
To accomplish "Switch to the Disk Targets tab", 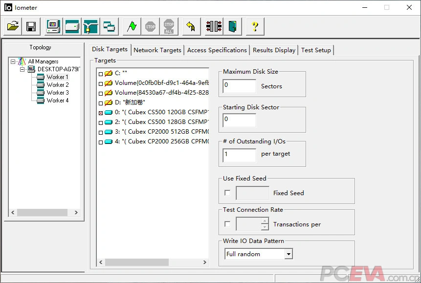I will [110, 49].
